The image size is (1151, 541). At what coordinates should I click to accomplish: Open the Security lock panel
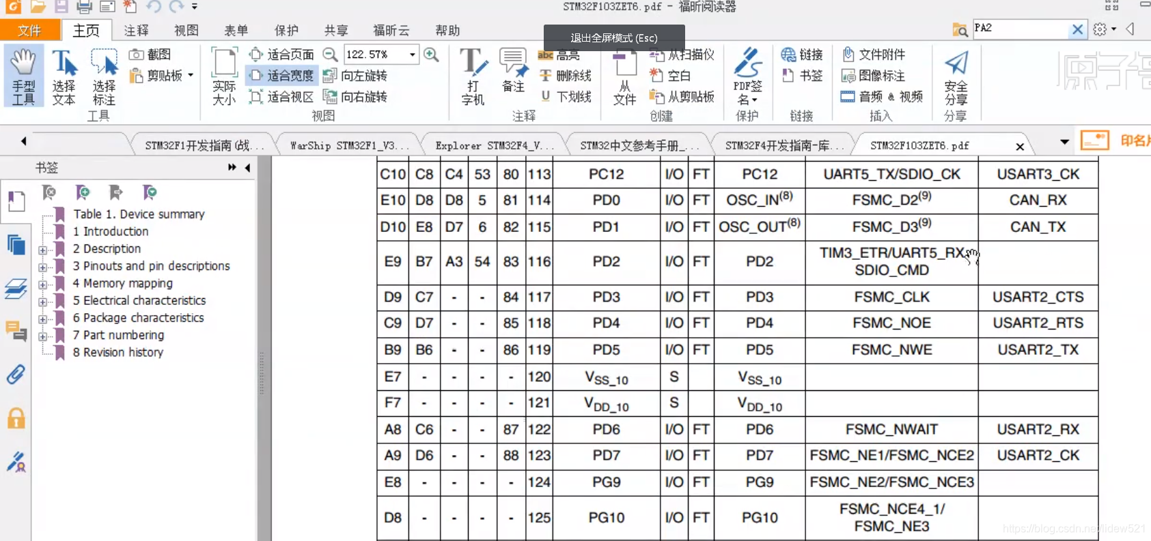(16, 418)
